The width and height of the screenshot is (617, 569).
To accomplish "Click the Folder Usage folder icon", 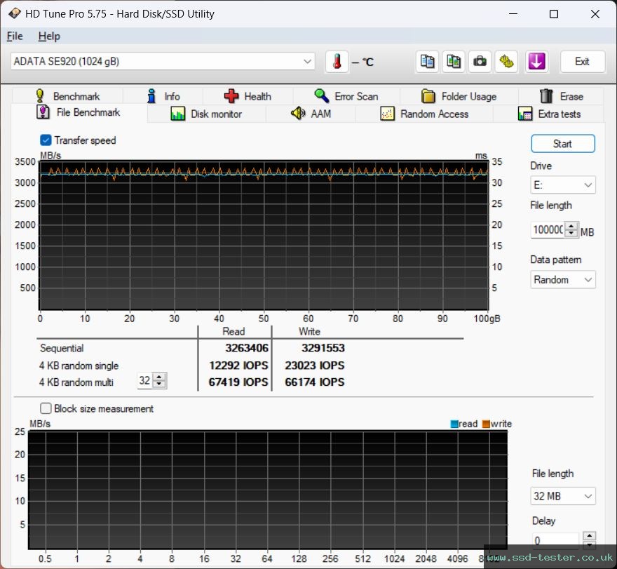I will pos(428,95).
